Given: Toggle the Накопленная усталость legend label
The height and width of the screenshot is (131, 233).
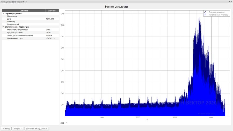Looking at the screenshot, I should coord(218,15).
